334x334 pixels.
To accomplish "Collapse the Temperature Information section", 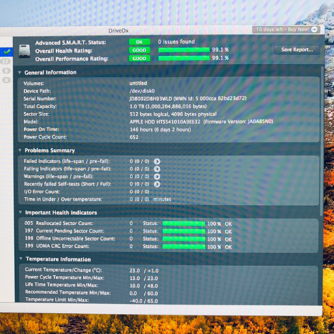I will (21, 259).
